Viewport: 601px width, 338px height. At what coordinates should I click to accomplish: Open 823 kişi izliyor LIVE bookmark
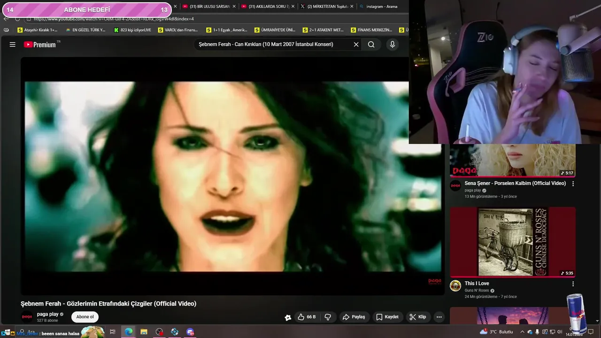132,30
